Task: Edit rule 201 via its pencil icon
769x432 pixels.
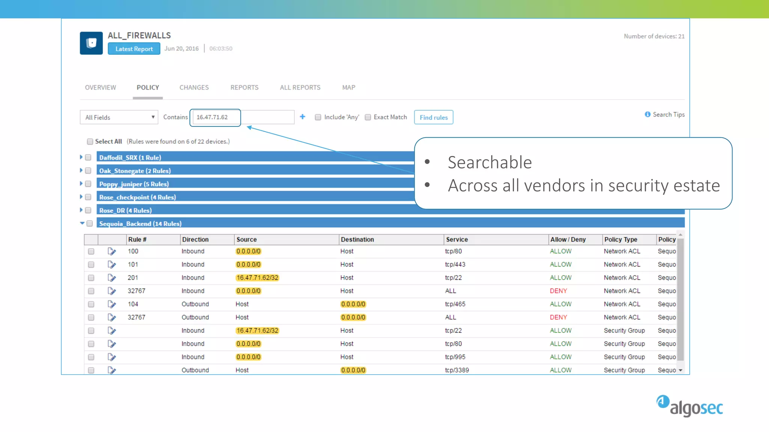Action: tap(112, 277)
